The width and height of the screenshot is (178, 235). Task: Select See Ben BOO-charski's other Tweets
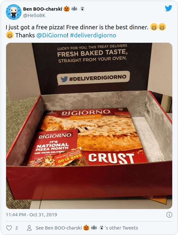coord(87,228)
